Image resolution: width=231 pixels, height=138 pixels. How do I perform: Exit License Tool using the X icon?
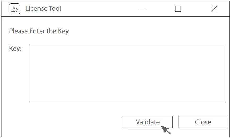214,9
